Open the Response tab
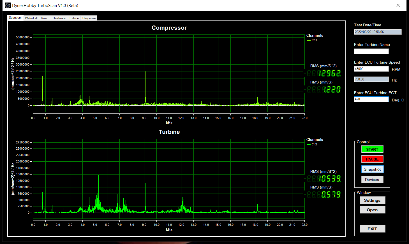409x244 pixels. [89, 18]
